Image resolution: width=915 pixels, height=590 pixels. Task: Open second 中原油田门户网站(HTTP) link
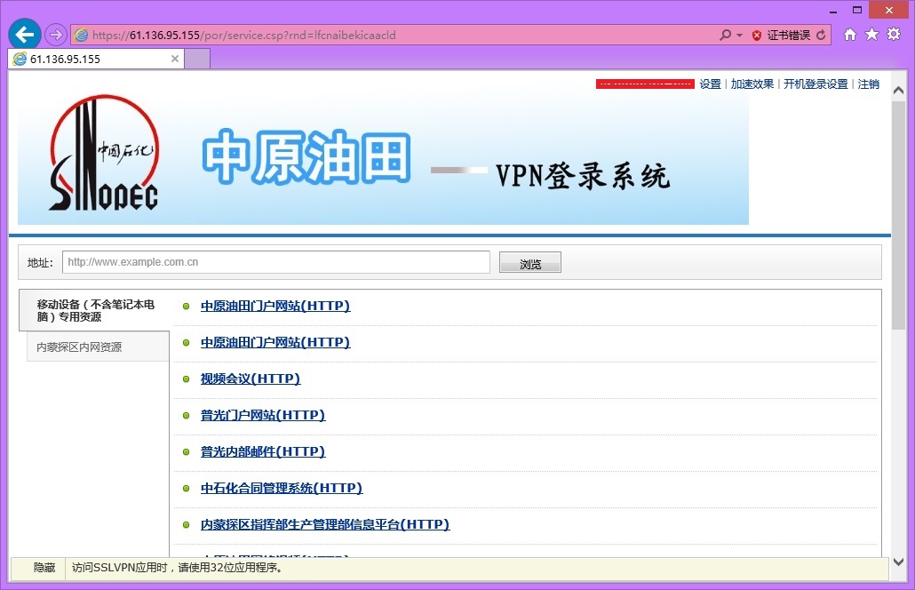275,342
